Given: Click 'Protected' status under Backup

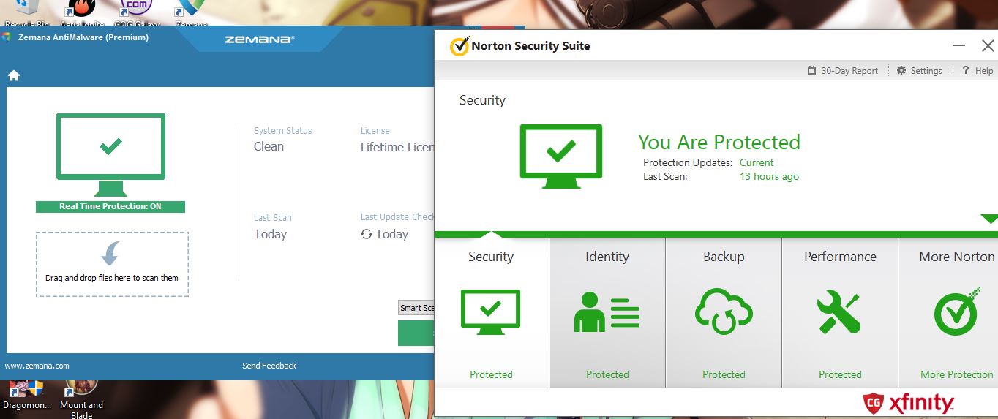Looking at the screenshot, I should click(724, 374).
